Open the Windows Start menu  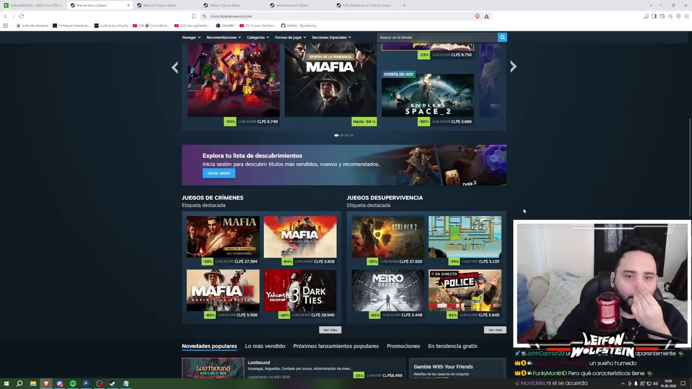6,384
